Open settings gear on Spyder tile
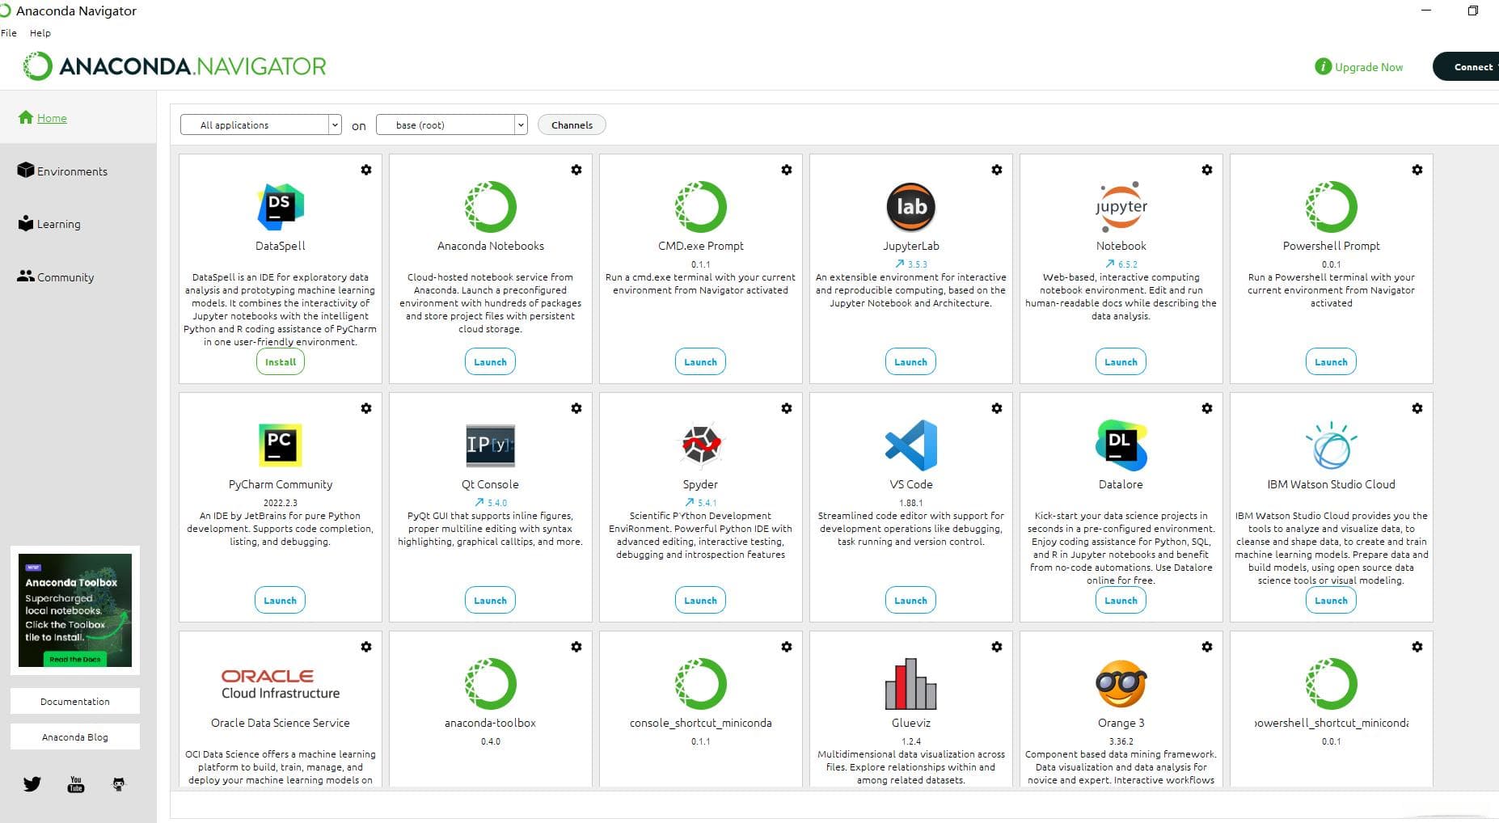This screenshot has width=1499, height=823. click(787, 408)
